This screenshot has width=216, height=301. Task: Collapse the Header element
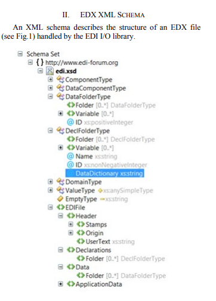point(61,216)
